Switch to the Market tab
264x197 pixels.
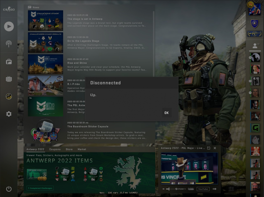click(82, 149)
